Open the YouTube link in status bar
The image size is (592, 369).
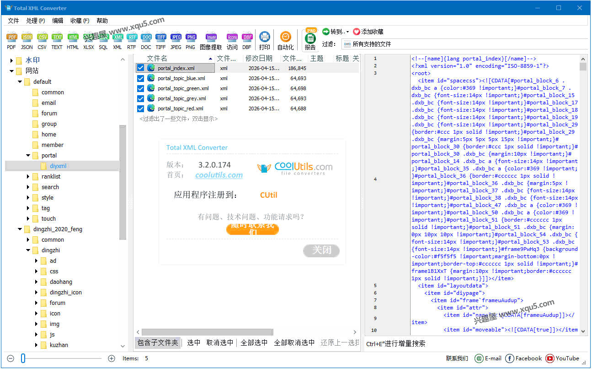pyautogui.click(x=563, y=358)
